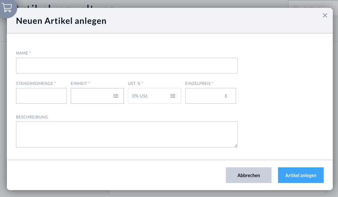Close the Neuen Artikel anlegen dialog

[x=325, y=15]
